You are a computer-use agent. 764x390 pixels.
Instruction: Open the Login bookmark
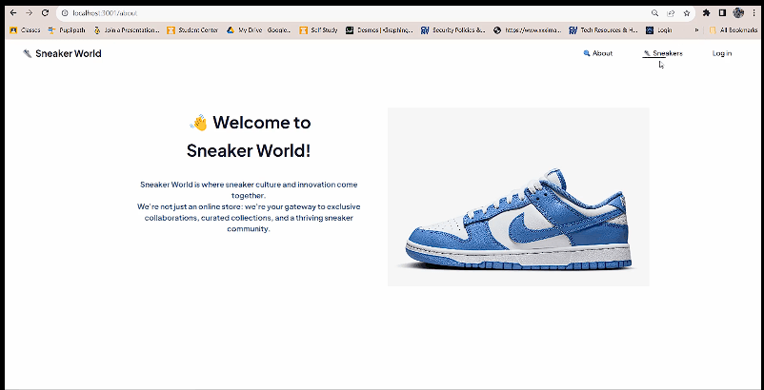pos(659,30)
